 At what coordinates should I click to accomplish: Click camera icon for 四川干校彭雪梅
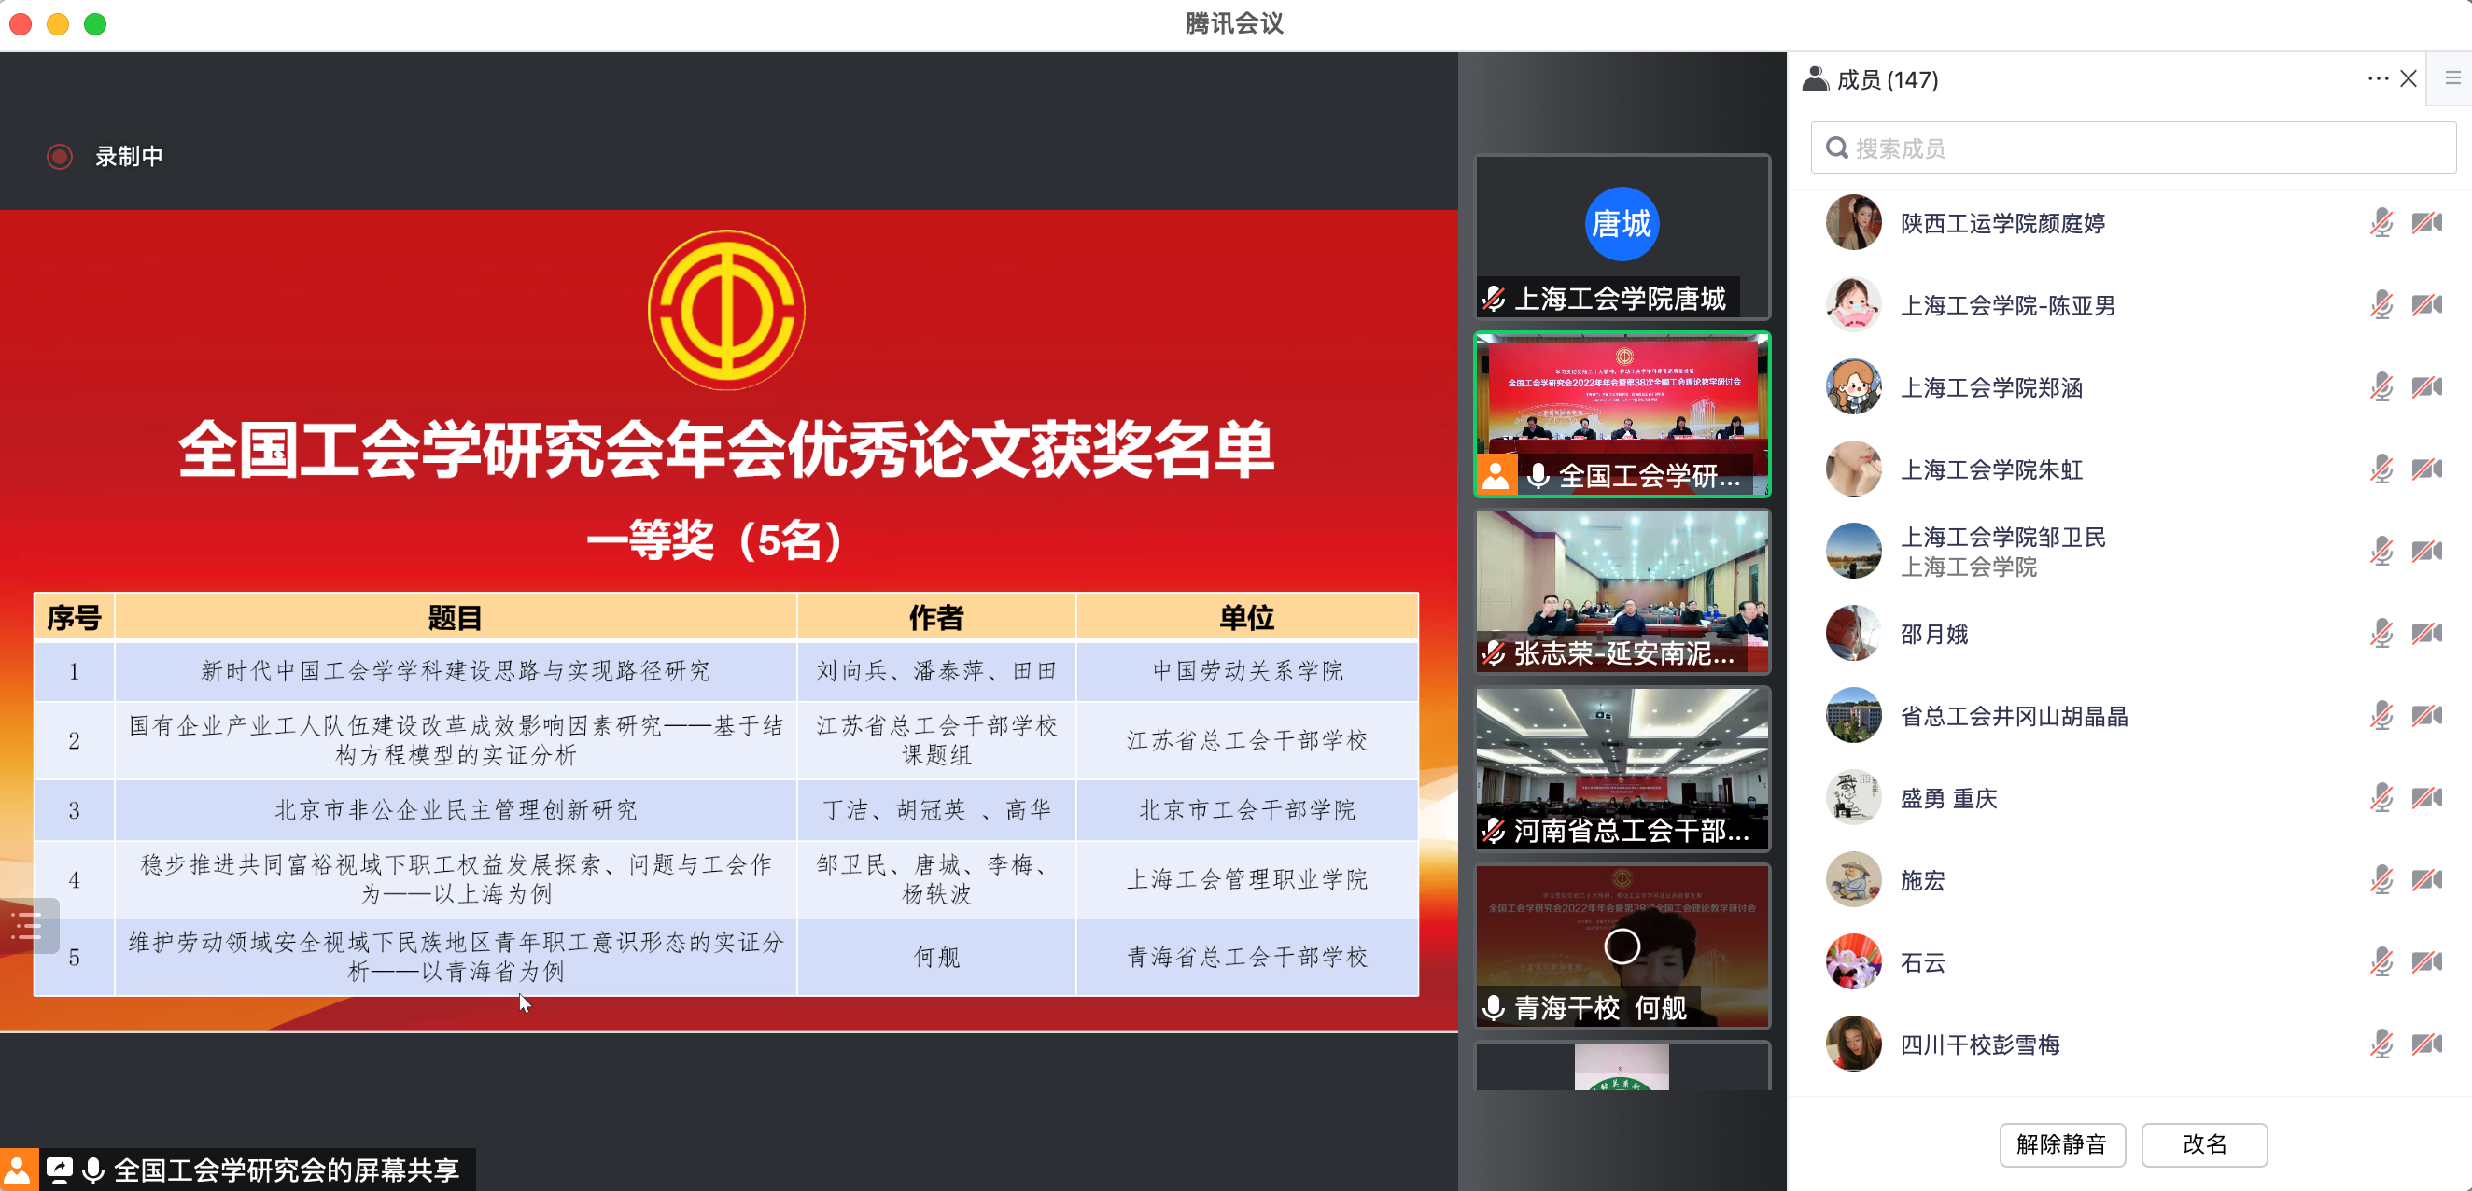[x=2427, y=1044]
